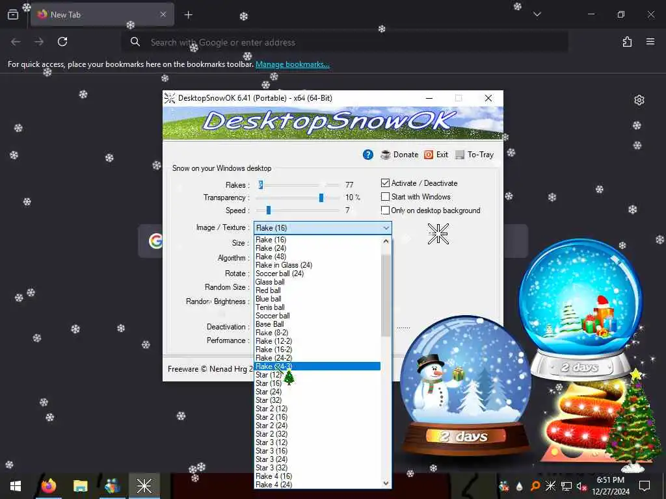Click the texture list scrollbar thumb
The height and width of the screenshot is (499, 666).
coord(386,295)
